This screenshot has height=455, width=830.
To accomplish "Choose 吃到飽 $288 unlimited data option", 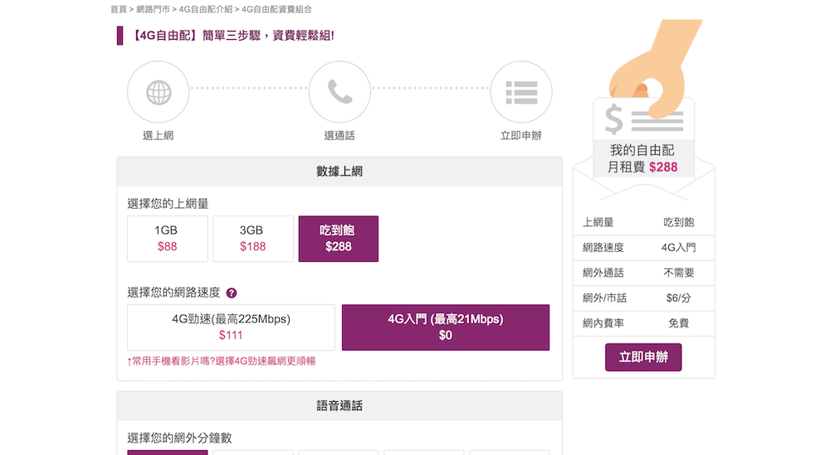I will coord(338,239).
